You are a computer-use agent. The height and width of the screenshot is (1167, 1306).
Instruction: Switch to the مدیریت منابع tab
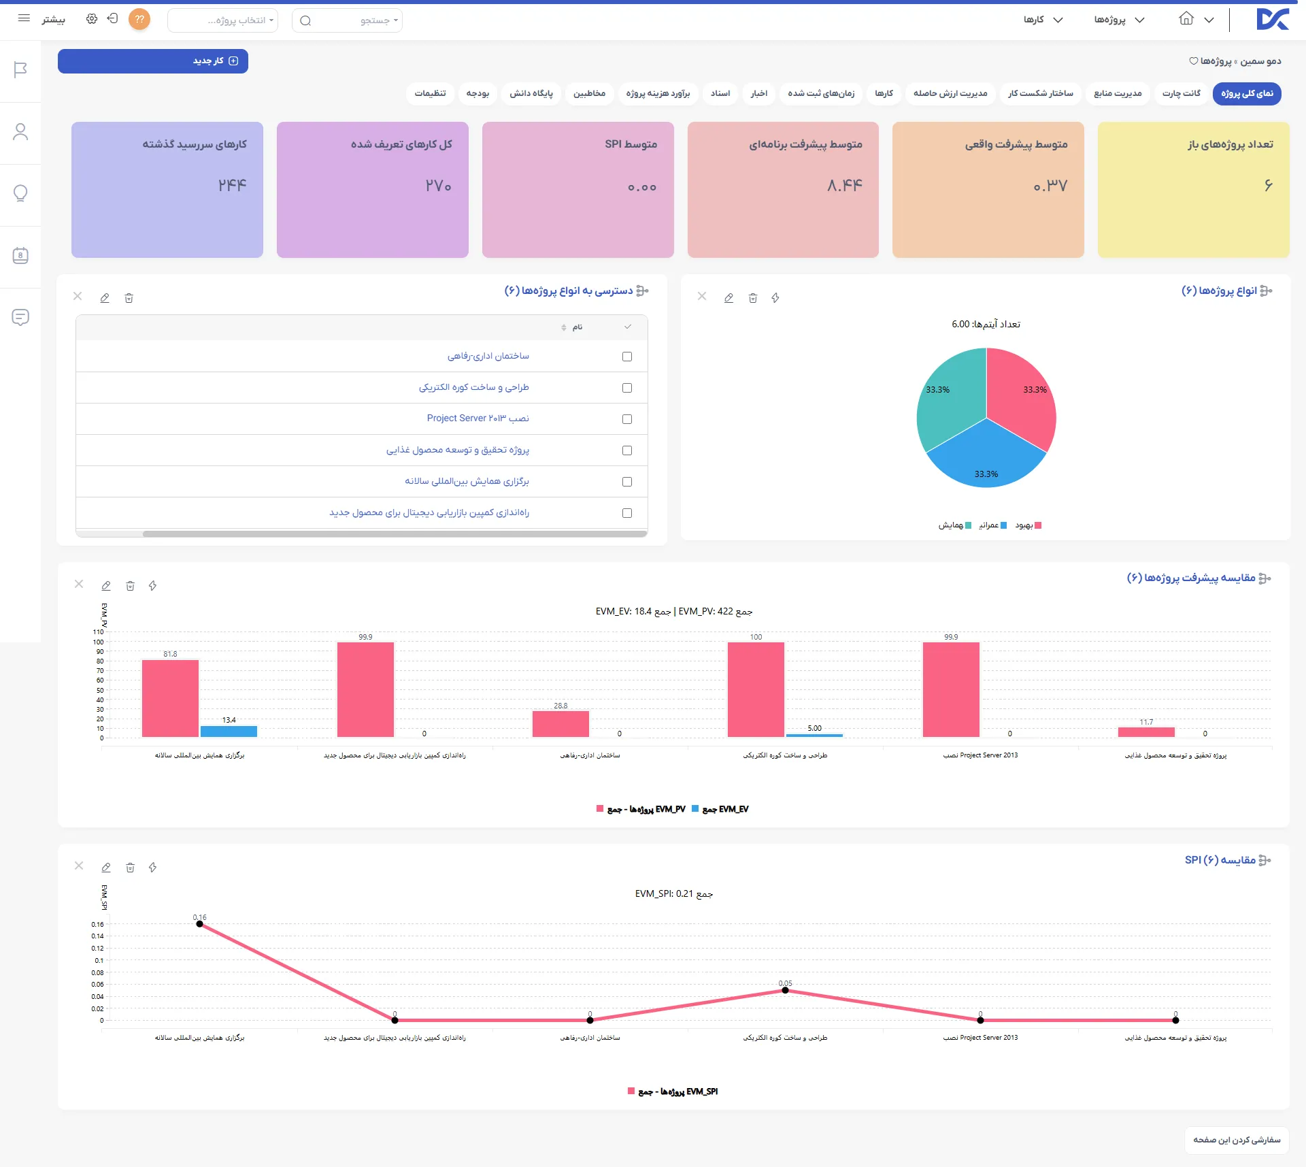coord(1118,93)
